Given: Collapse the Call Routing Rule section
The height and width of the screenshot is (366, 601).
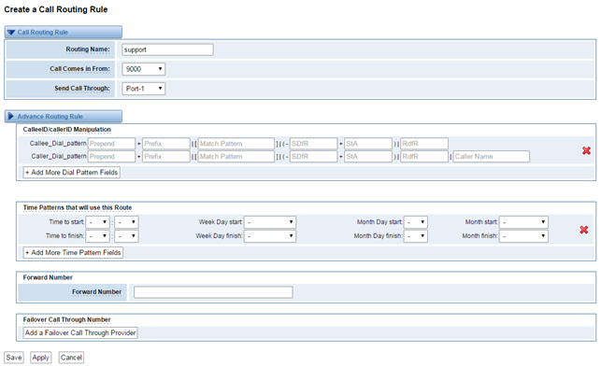Looking at the screenshot, I should coord(64,32).
